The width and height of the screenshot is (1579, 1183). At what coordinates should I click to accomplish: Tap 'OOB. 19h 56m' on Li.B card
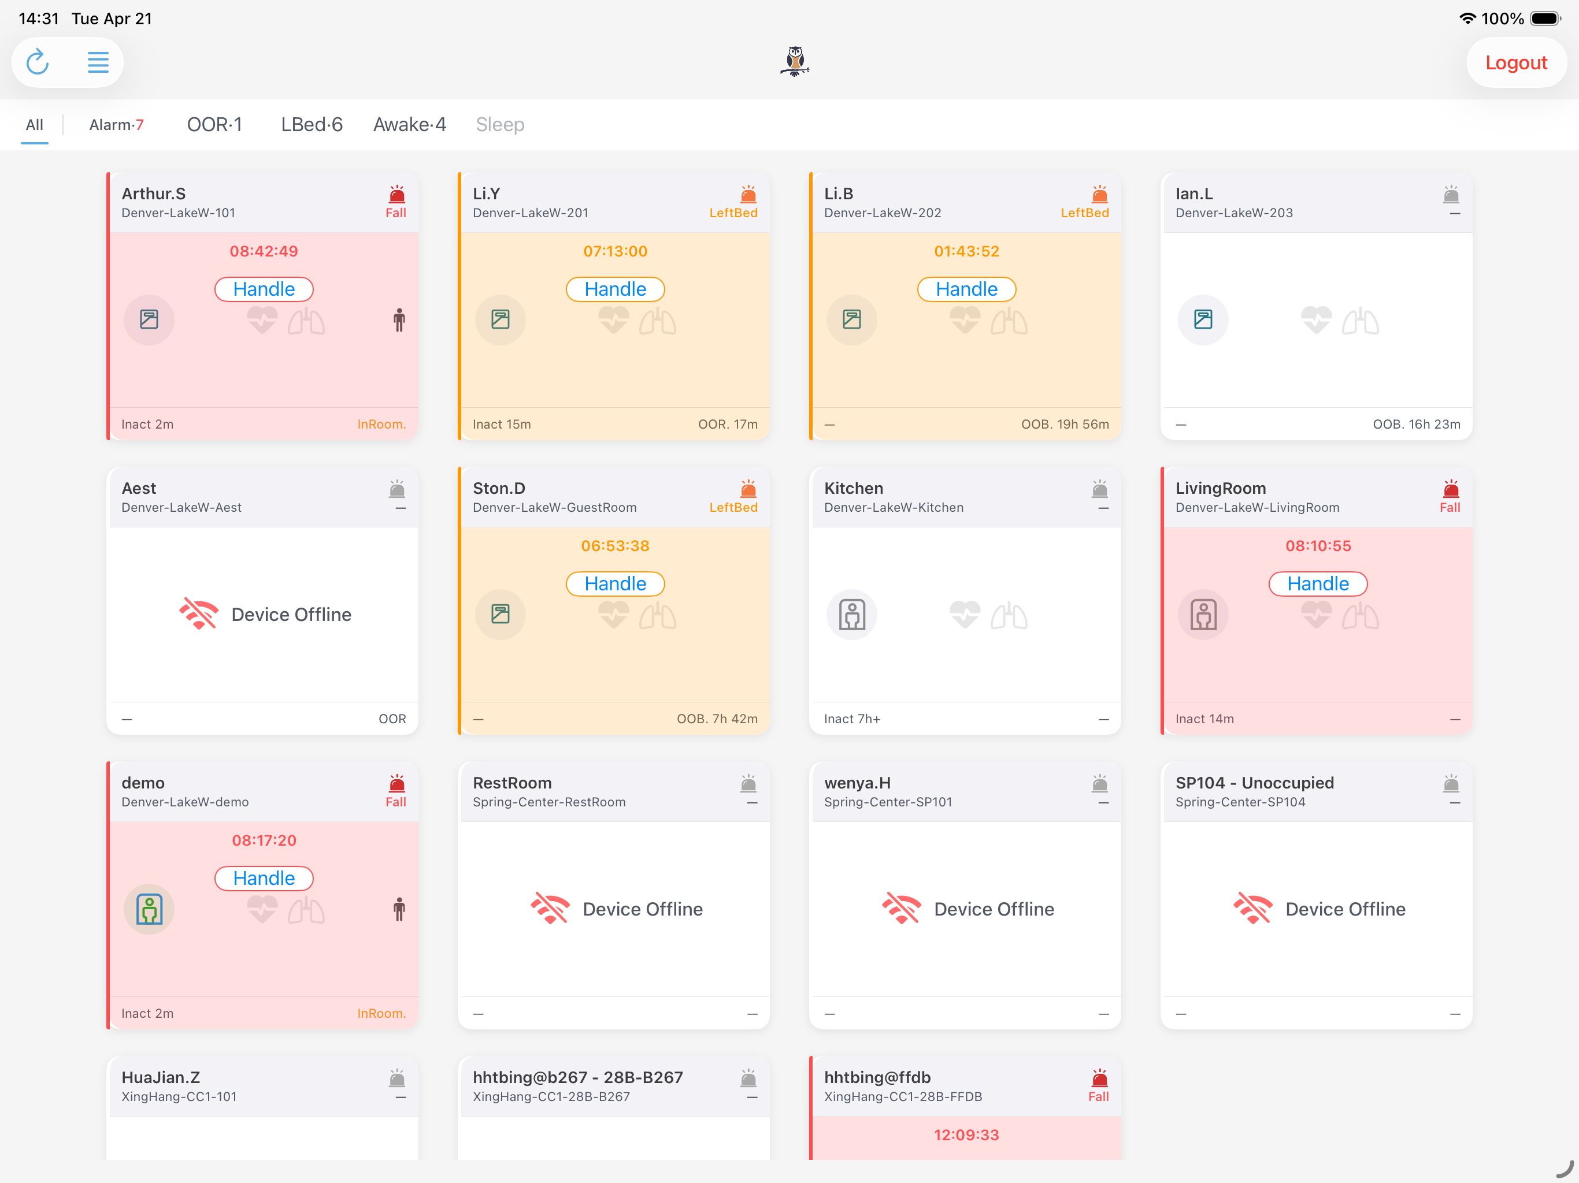pyautogui.click(x=1065, y=425)
